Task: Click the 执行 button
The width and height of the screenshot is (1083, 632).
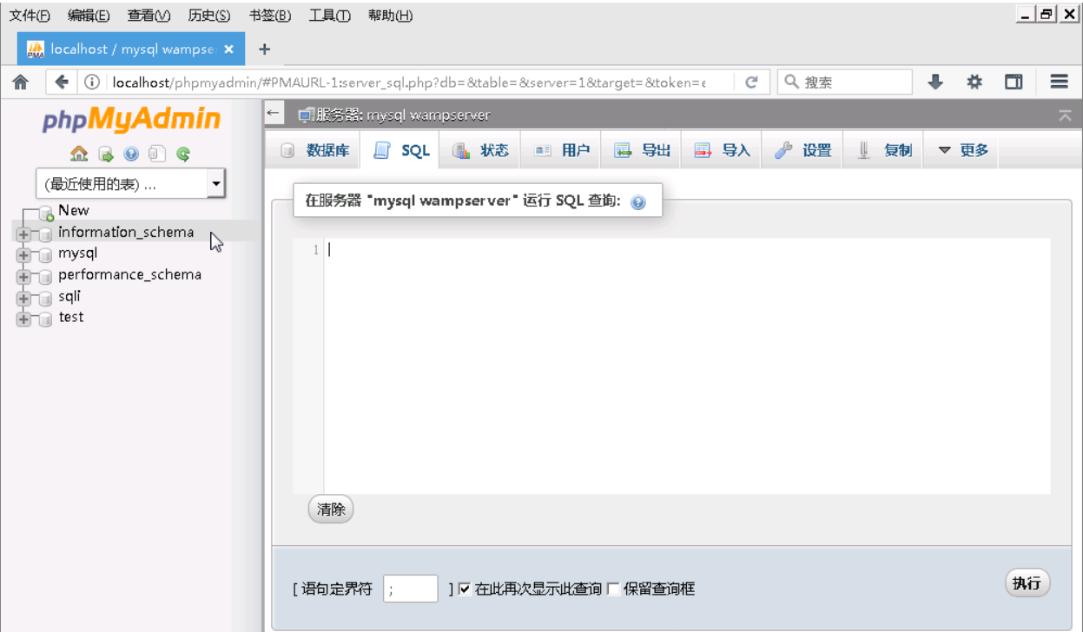Action: [x=1027, y=583]
